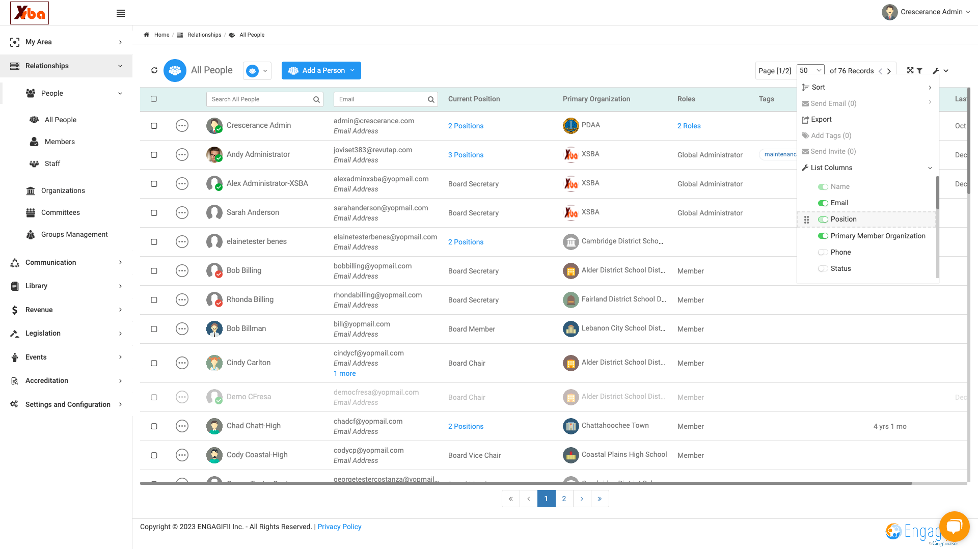Click next records arrow beside 76 Records
The image size is (978, 550).
889,71
